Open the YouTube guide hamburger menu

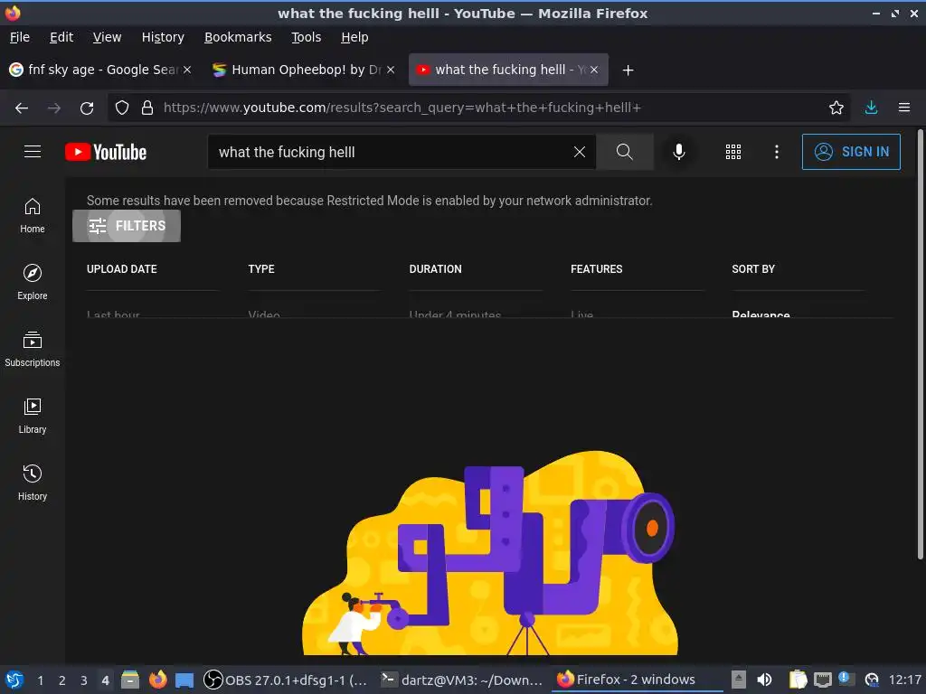point(33,152)
